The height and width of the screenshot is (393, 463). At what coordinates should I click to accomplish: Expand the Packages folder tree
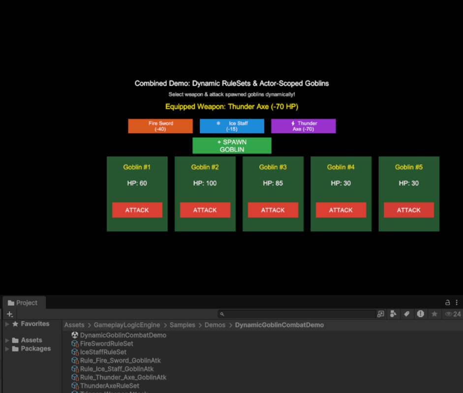(x=7, y=349)
